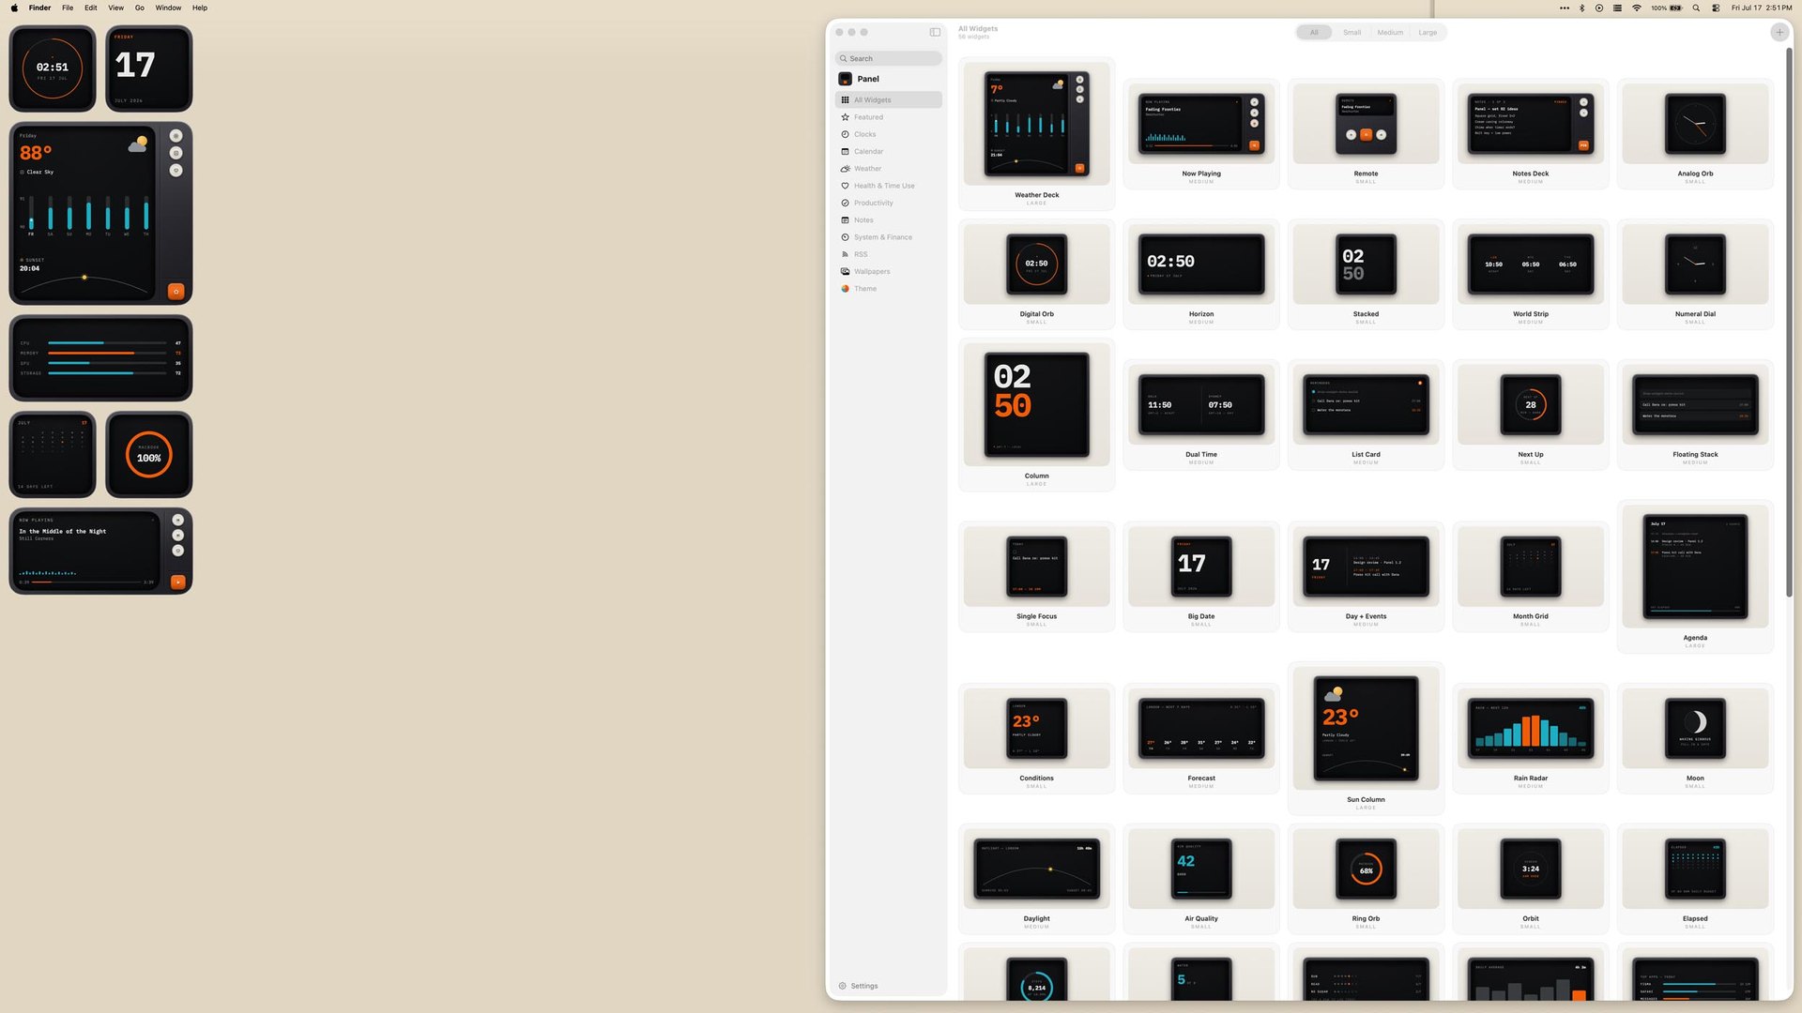Select the Remote widget card

coord(1366,133)
